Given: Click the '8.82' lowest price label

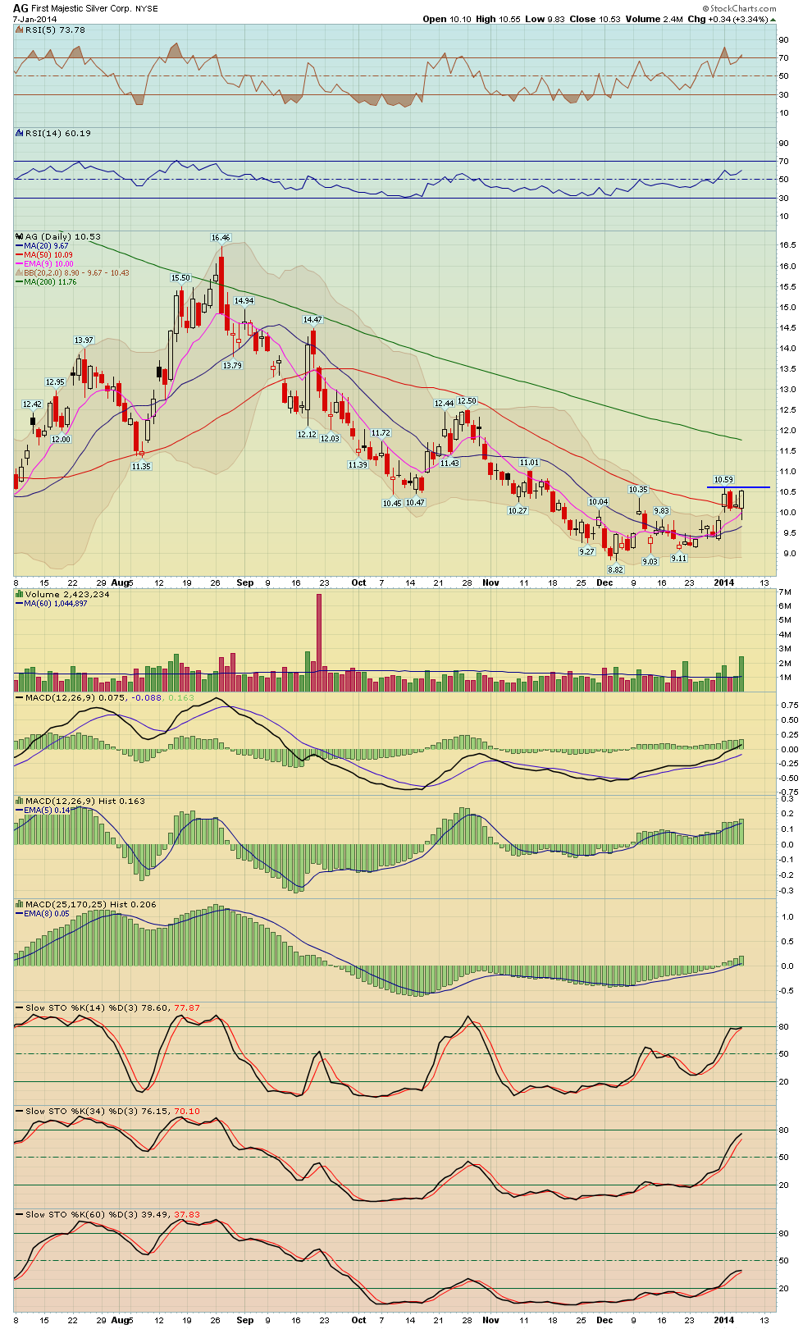Looking at the screenshot, I should (x=615, y=569).
